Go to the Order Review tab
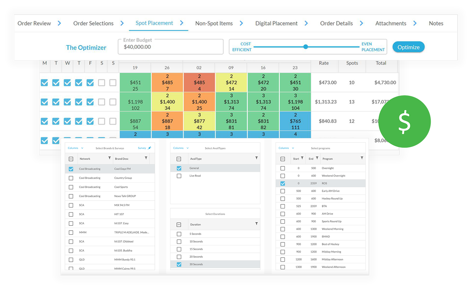This screenshot has height=290, width=472. [x=34, y=23]
